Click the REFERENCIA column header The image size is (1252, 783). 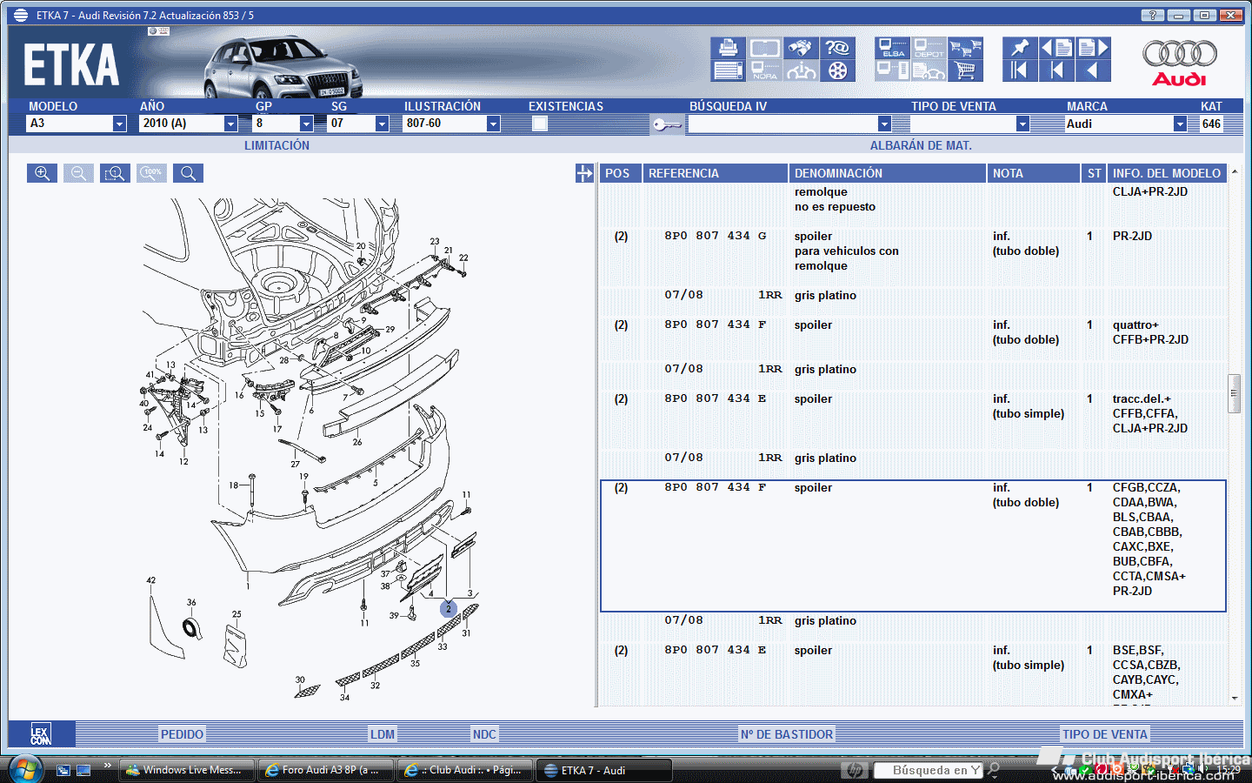715,173
